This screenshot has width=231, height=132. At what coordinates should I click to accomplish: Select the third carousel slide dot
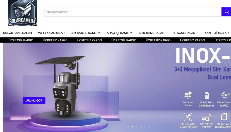[x=137, y=126]
